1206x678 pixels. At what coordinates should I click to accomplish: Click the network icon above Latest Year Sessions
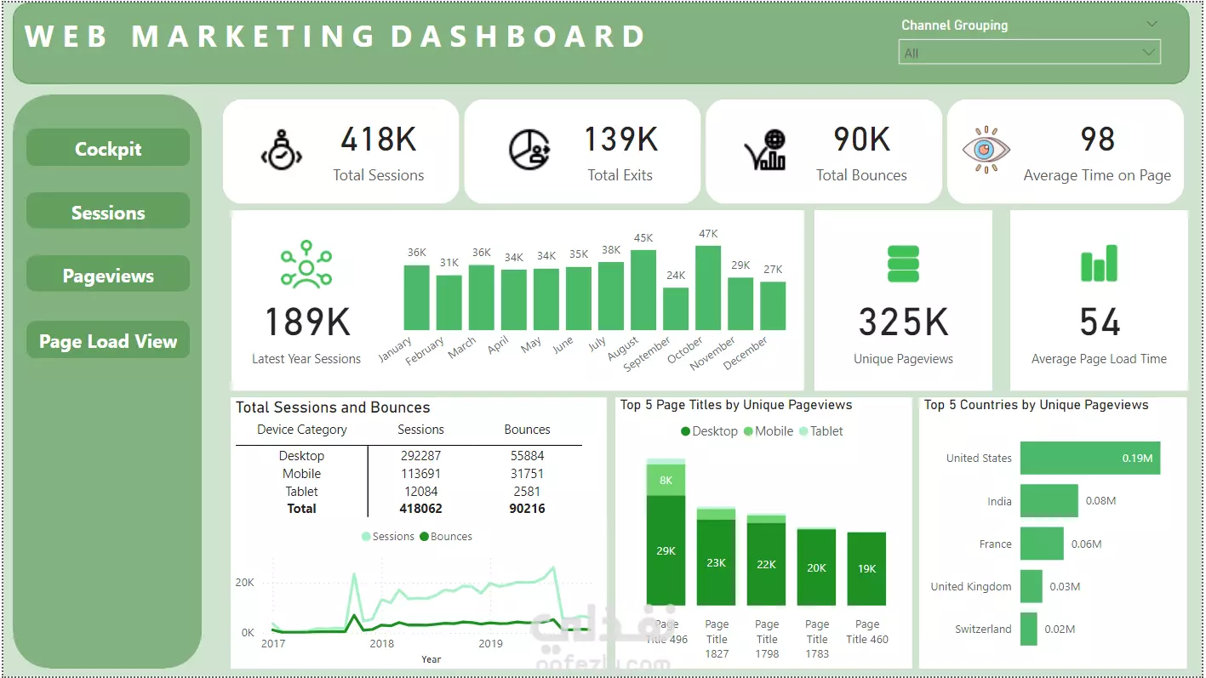point(306,265)
